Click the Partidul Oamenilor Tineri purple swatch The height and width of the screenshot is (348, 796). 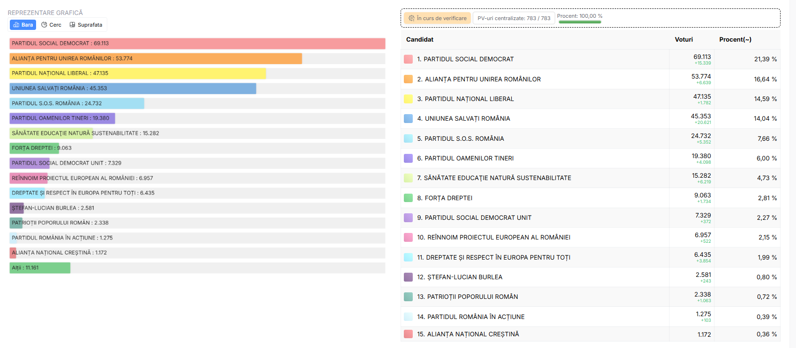tap(408, 158)
